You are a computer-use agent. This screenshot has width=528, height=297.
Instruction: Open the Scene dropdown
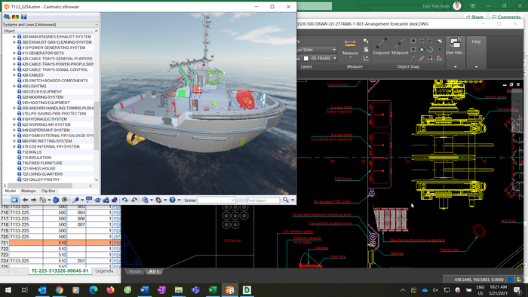[216, 200]
